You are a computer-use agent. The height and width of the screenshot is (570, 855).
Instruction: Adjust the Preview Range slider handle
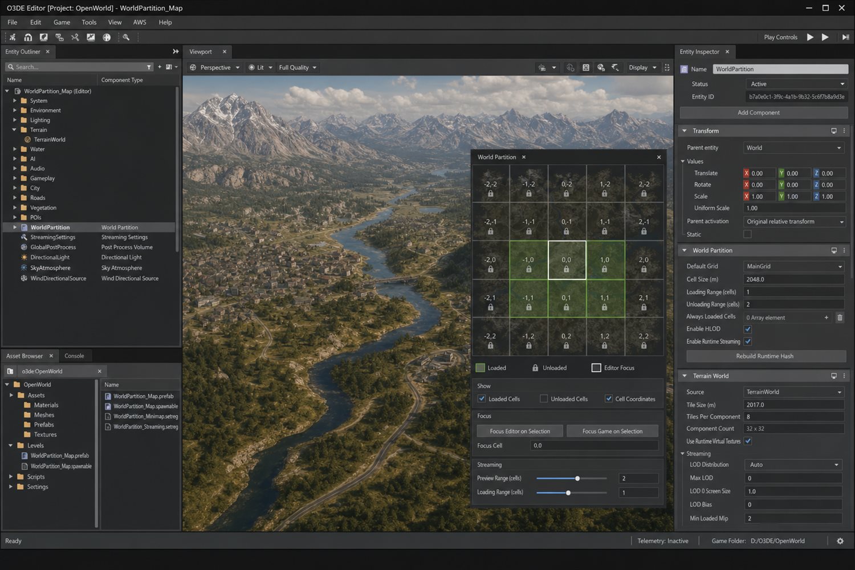pos(577,479)
